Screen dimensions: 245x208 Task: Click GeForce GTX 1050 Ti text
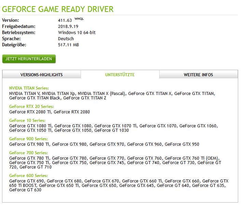click(30, 130)
